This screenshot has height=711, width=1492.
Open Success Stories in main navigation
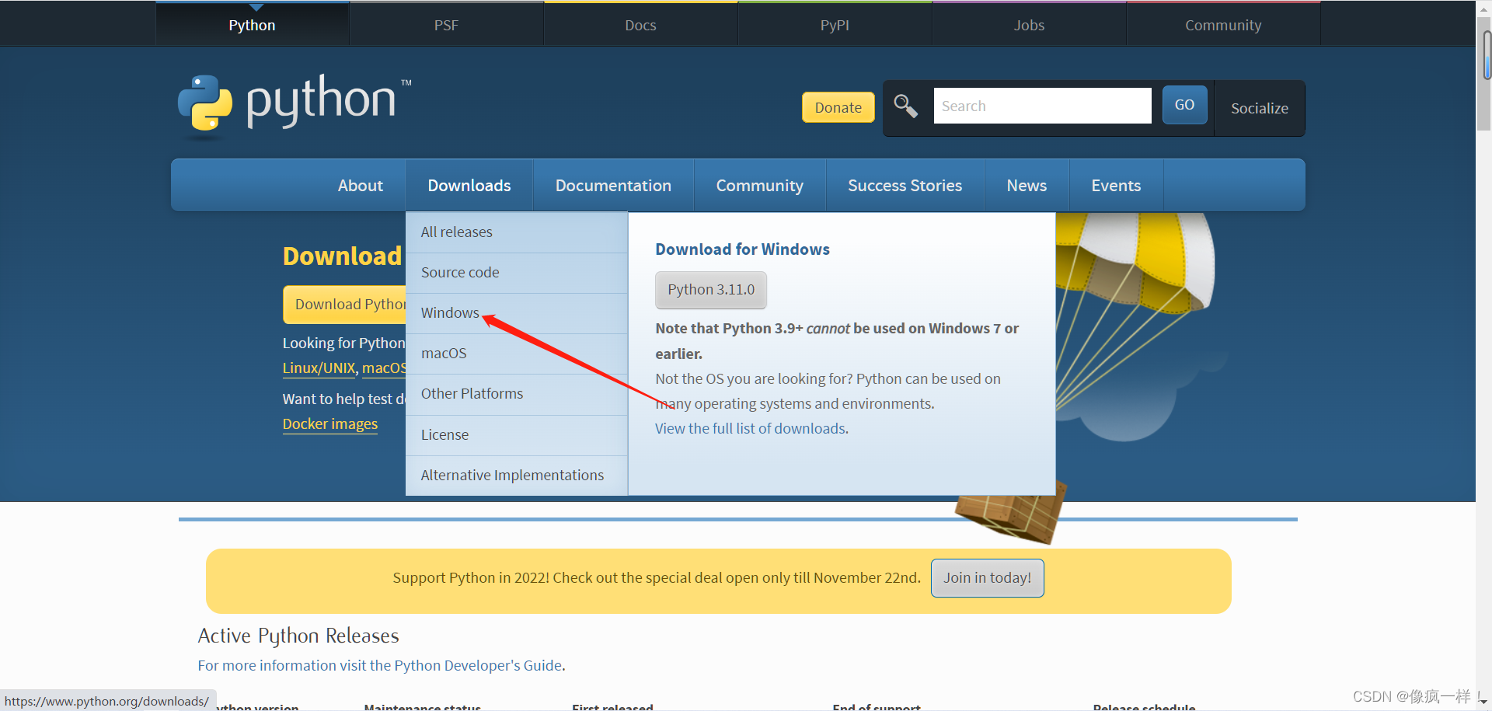[x=905, y=186]
